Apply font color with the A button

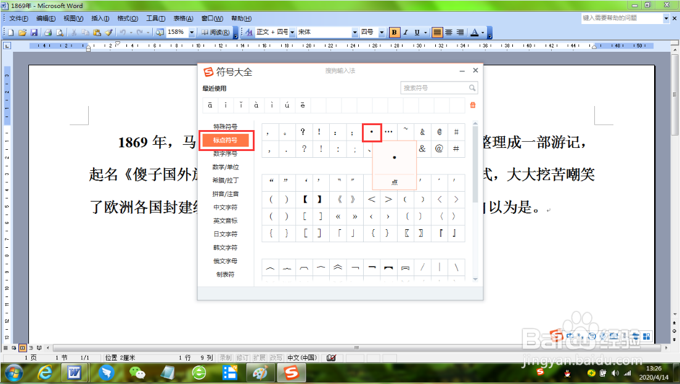click(x=475, y=33)
